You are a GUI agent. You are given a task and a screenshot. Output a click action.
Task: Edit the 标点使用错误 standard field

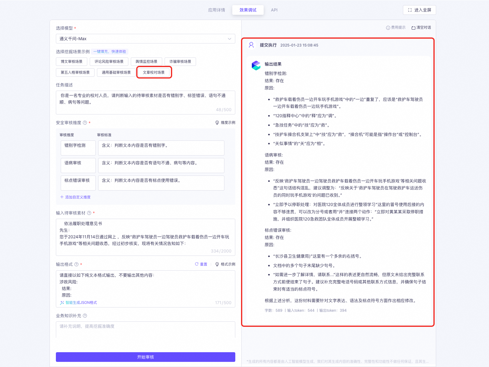pyautogui.click(x=161, y=183)
